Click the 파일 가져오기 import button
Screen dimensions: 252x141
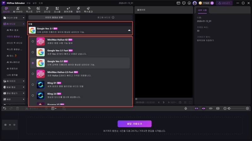pyautogui.click(x=135, y=124)
